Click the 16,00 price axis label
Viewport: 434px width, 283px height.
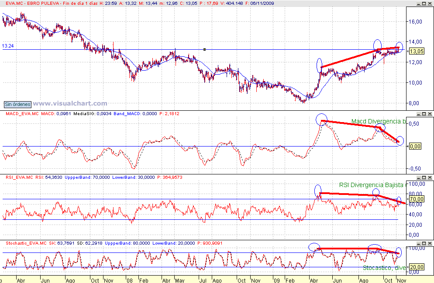click(416, 21)
